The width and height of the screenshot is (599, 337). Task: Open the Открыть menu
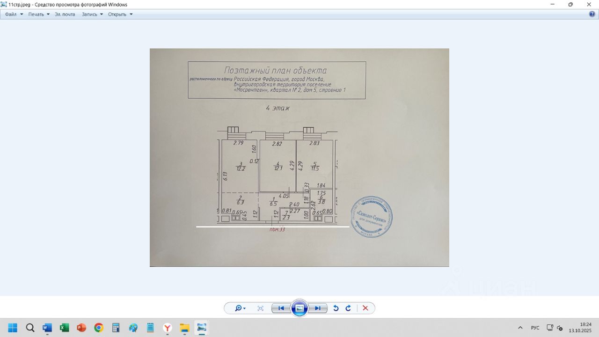120,14
